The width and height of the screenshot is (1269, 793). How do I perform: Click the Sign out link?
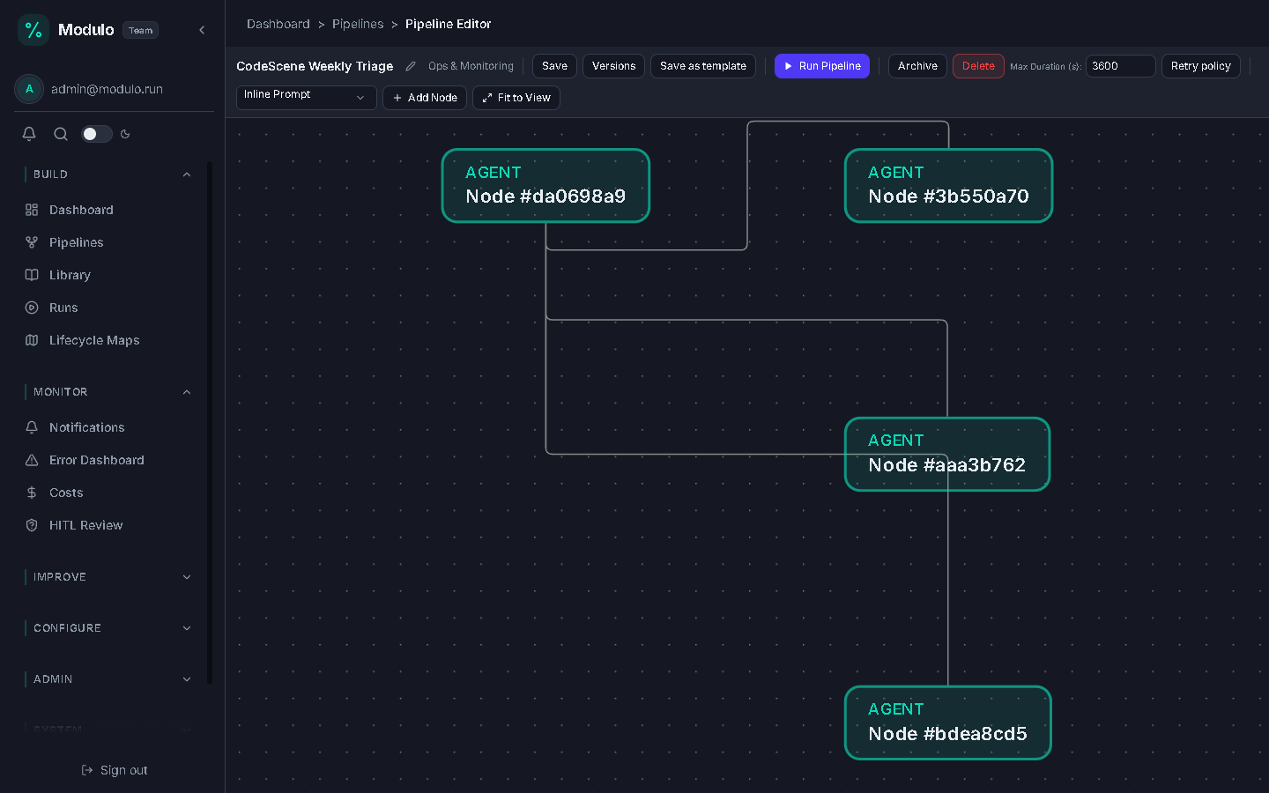(115, 770)
